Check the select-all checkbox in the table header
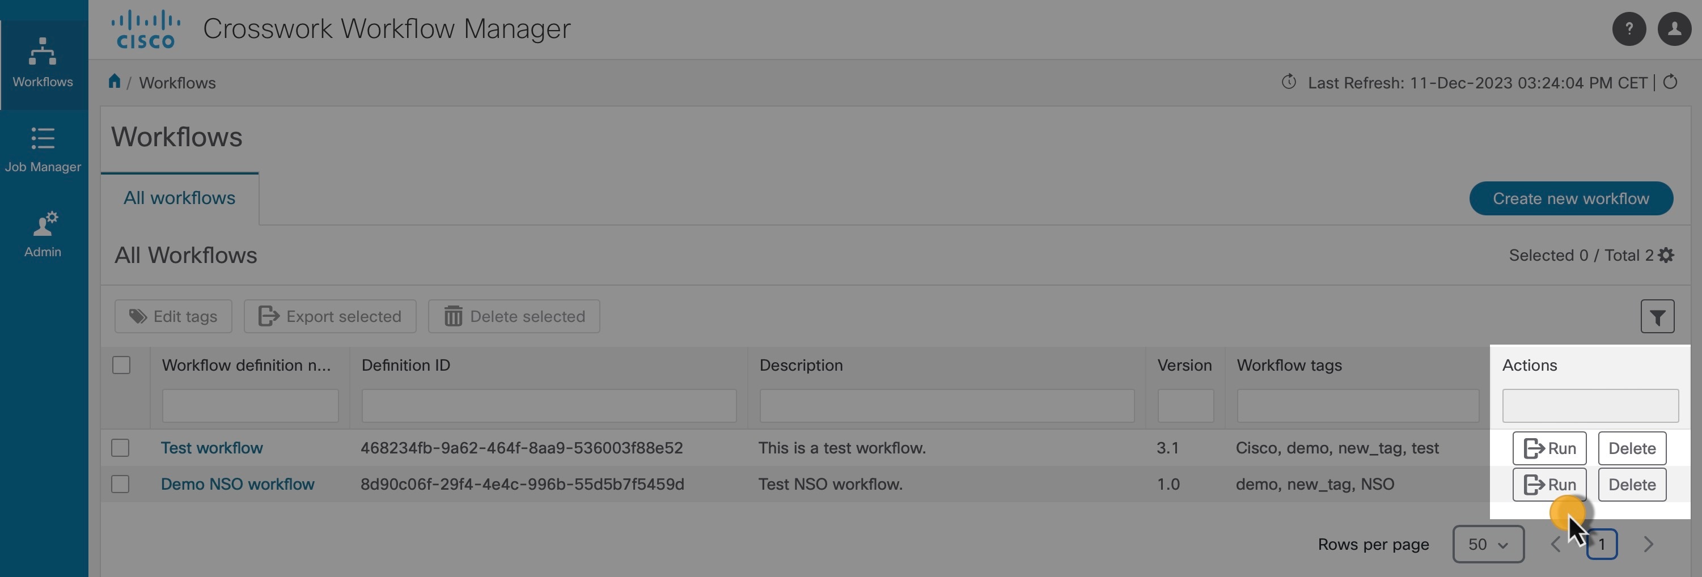The height and width of the screenshot is (577, 1702). (x=121, y=364)
